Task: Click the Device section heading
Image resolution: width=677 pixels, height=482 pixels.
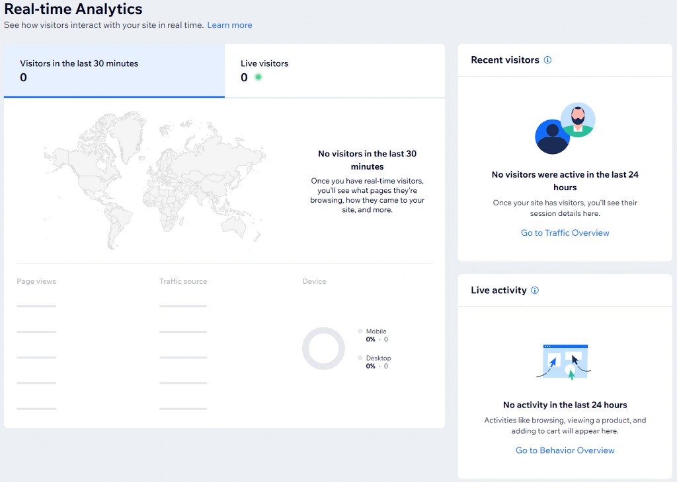Action: click(x=314, y=281)
